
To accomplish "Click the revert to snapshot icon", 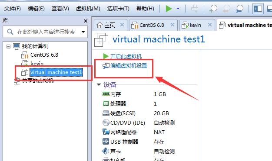I will point(226,9).
